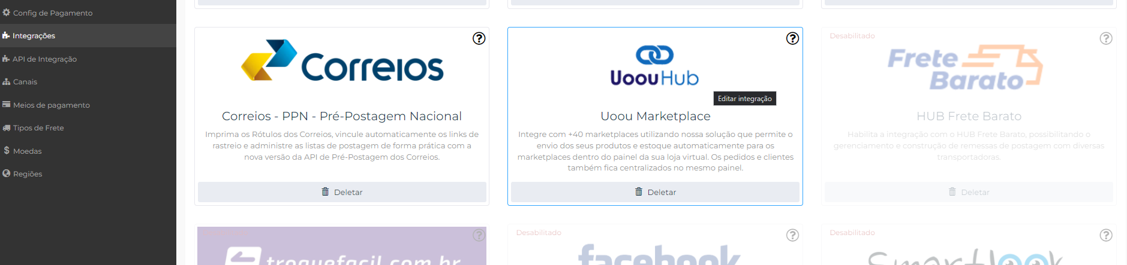Delete the HUB Frete Barato integration
Screen dimensions: 1127x265
click(x=969, y=192)
